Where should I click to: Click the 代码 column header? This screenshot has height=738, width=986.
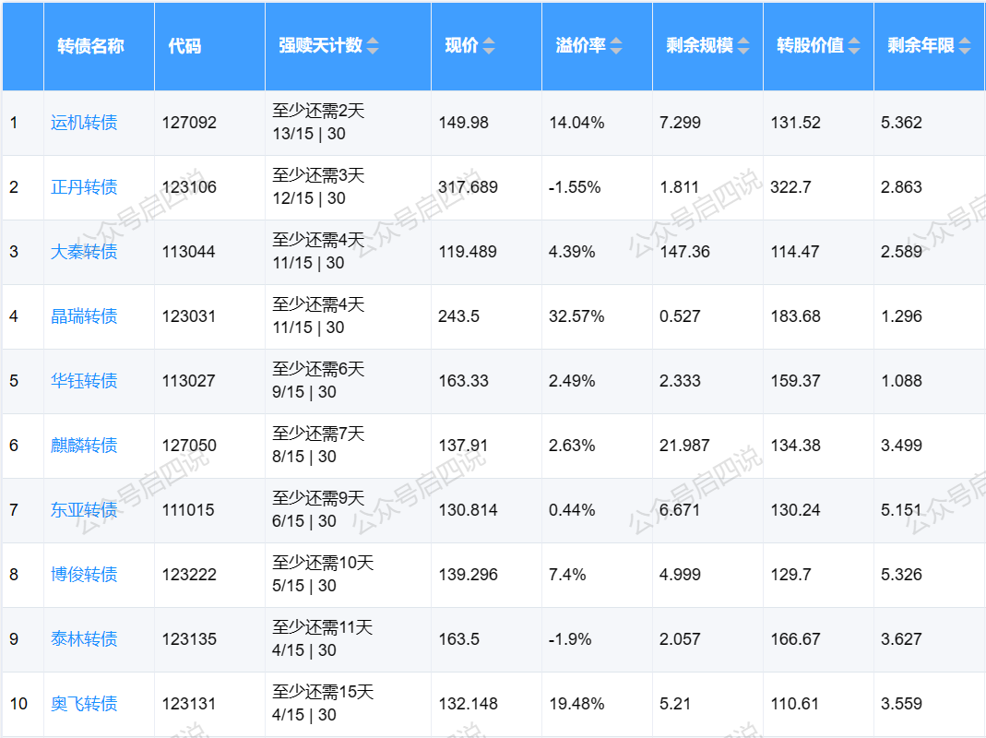(x=184, y=46)
